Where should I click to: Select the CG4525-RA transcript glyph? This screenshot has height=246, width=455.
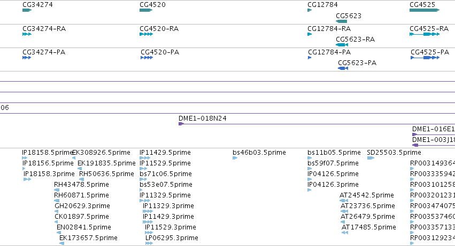tap(425, 34)
